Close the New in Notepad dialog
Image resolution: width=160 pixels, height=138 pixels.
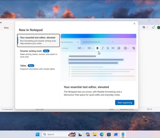point(135,24)
